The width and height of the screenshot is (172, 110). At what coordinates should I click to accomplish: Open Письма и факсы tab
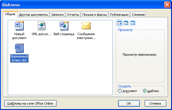[95, 15]
